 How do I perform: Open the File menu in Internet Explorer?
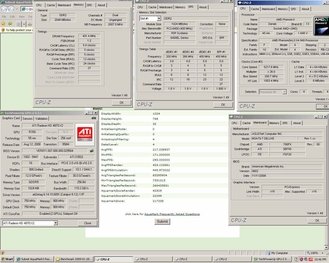click(x=4, y=17)
